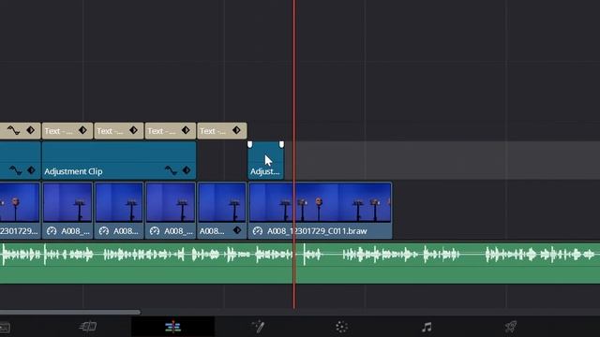The width and height of the screenshot is (600, 337).
Task: Open curve editor on long Adjustment Clip
Action: [x=171, y=170]
